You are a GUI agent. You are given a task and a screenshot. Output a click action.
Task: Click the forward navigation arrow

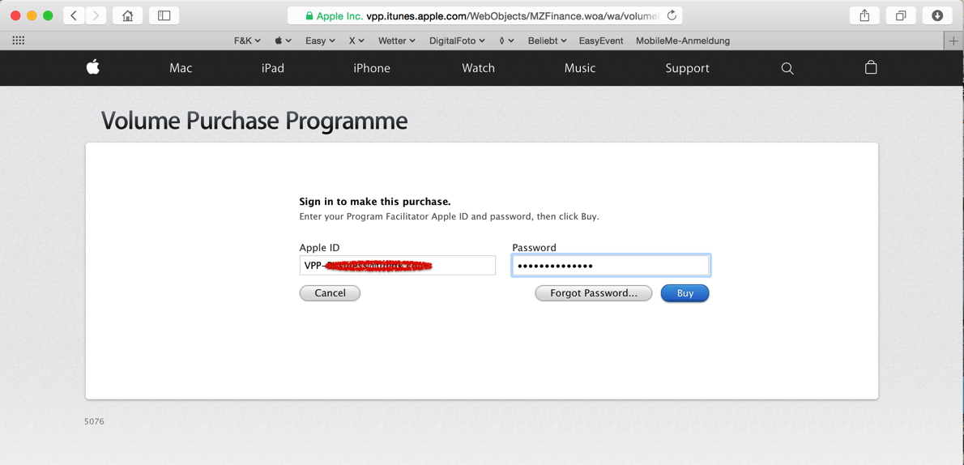tap(96, 15)
